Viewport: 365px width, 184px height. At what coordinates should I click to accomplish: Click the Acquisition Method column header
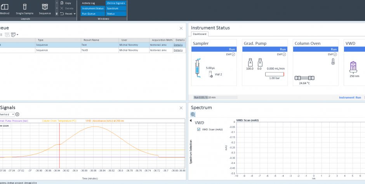click(161, 40)
